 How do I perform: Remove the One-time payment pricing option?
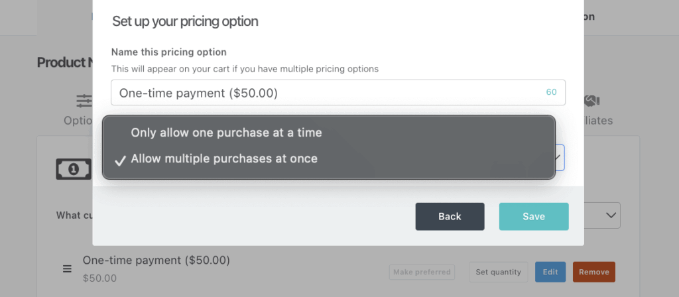(593, 272)
